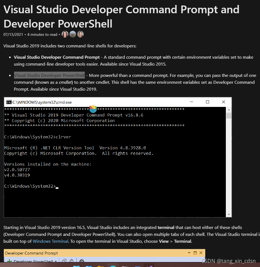Click the second contributor avatar
This screenshot has height=267, width=260.
point(73,34)
